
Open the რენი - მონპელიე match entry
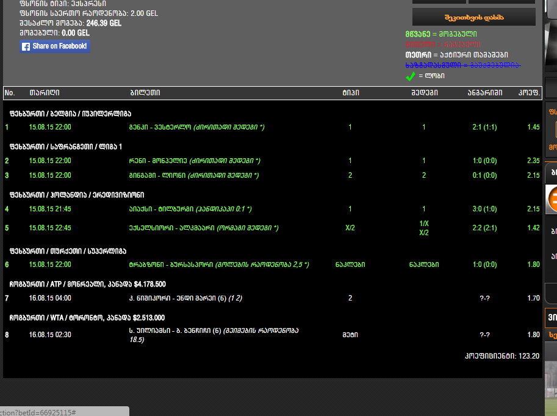tap(153, 161)
